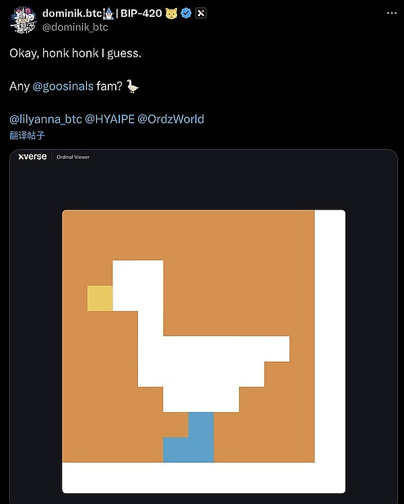Open the pixel goose image
The image size is (404, 504).
[203, 351]
